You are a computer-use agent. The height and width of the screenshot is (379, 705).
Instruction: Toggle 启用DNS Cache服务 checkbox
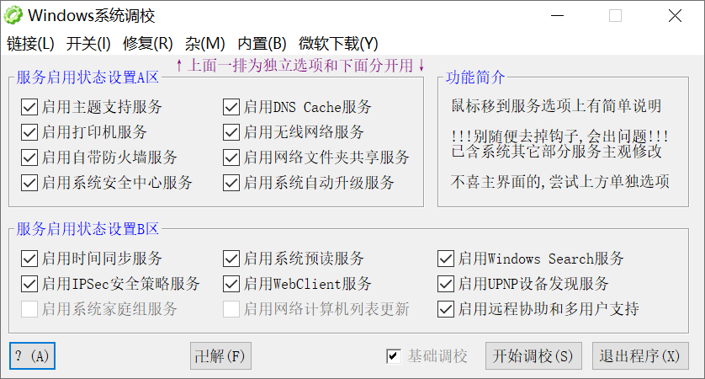231,107
